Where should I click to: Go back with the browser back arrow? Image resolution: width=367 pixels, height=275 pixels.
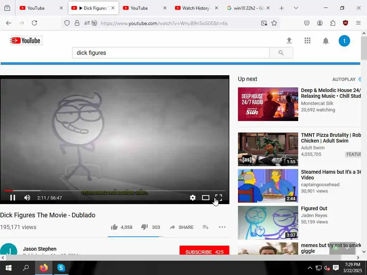point(9,23)
